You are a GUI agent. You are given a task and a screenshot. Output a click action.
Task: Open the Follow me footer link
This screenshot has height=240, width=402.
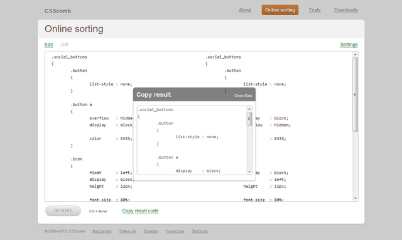pyautogui.click(x=128, y=231)
